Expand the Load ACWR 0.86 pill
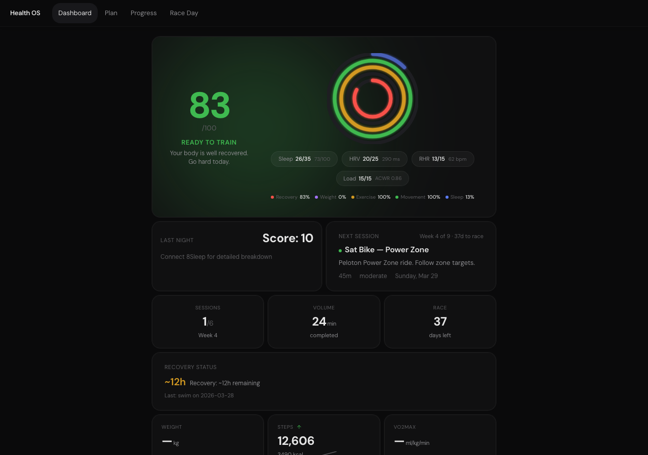Screen dimensions: 648x455 [373, 178]
